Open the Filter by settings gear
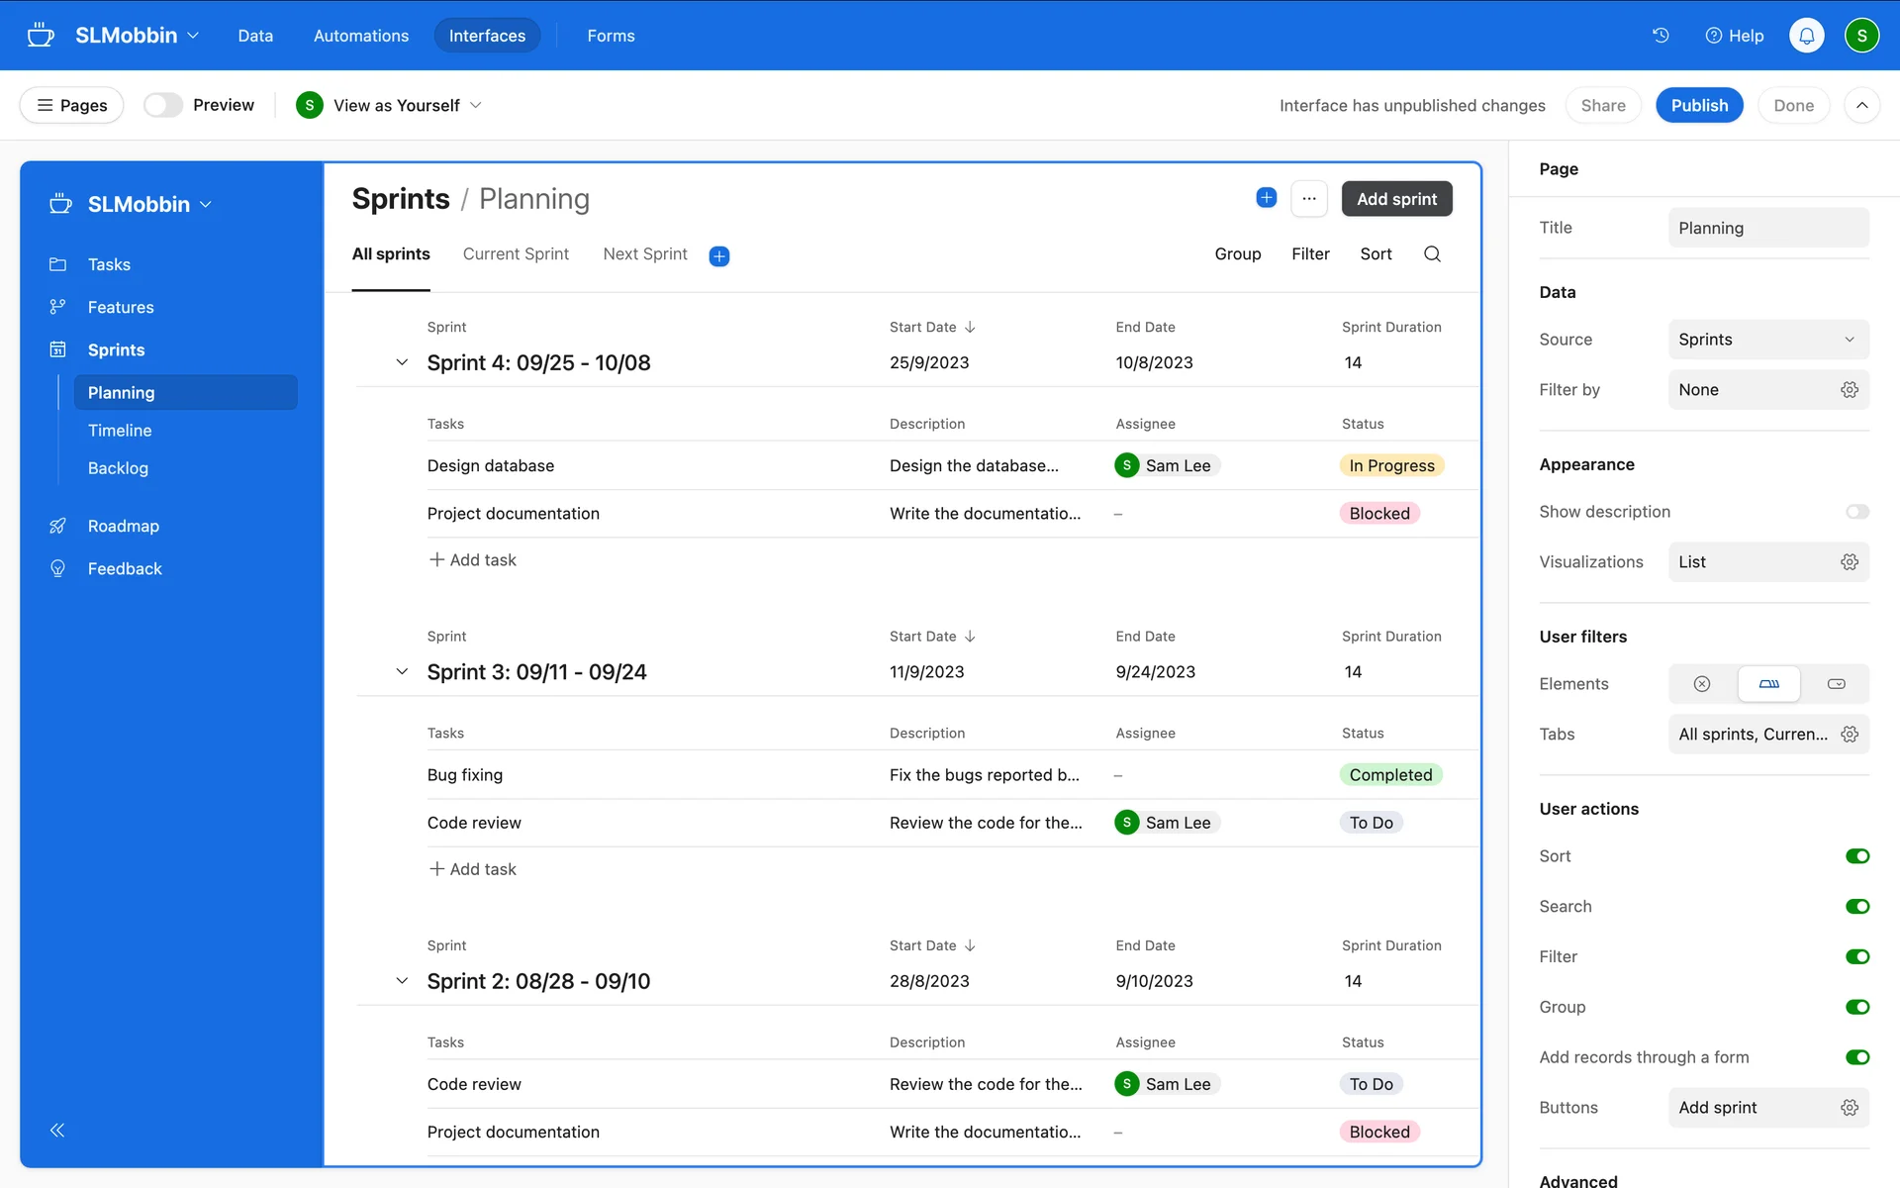Viewport: 1900px width, 1188px height. 1849,390
